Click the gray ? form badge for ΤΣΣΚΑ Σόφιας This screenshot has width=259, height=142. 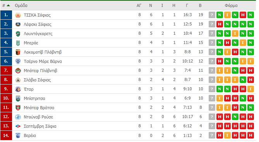click(x=212, y=15)
